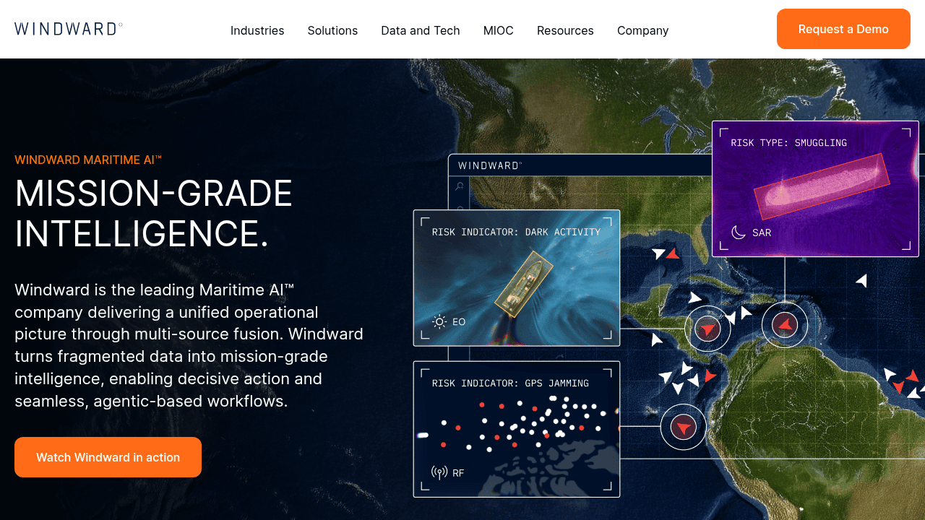This screenshot has width=925, height=520.
Task: Open the Dark Activity risk indicator card
Action: point(517,278)
